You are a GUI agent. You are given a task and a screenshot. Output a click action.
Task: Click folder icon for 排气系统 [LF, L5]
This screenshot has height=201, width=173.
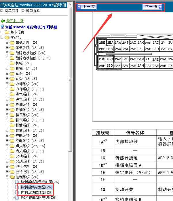pos(12,120)
